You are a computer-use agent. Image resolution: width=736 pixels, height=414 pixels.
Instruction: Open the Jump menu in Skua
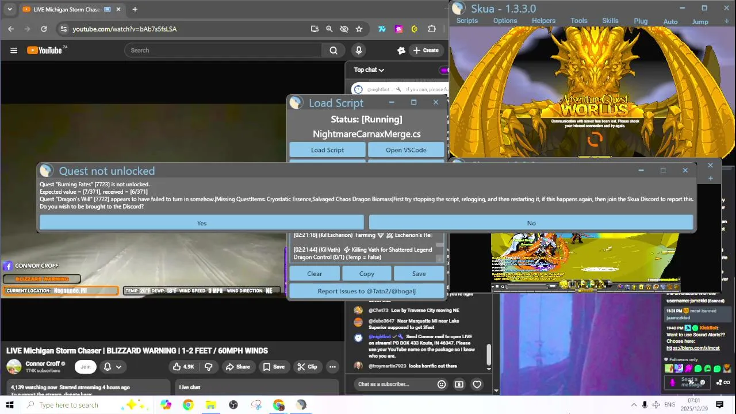tap(700, 21)
